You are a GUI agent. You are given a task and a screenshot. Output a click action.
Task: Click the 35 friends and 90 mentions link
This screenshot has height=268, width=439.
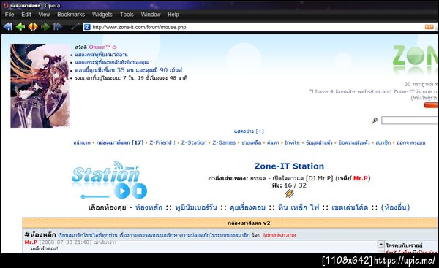coord(129,70)
